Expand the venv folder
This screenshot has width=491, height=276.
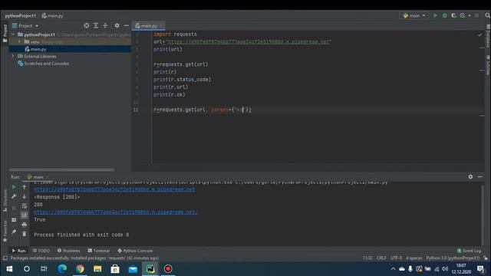pos(19,41)
